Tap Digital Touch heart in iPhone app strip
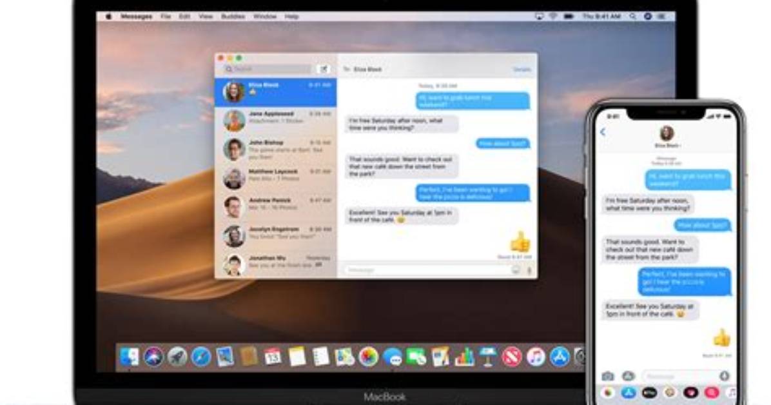The height and width of the screenshot is (405, 771). tap(691, 393)
